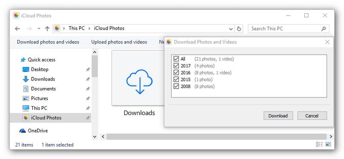This screenshot has width=344, height=159.
Task: Click the Download button in dialog
Action: tap(278, 116)
